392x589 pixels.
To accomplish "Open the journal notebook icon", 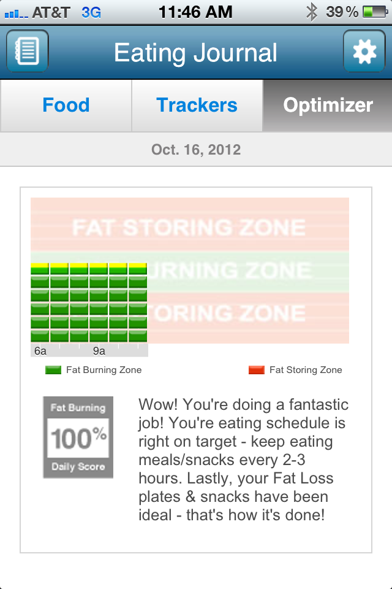I will [x=27, y=52].
